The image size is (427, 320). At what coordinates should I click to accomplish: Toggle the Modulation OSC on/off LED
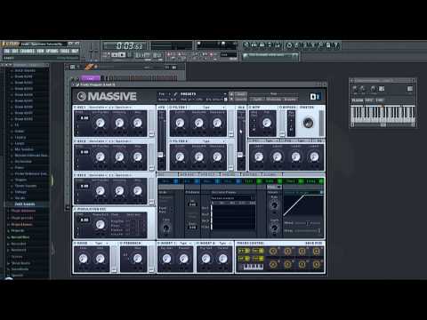76,209
